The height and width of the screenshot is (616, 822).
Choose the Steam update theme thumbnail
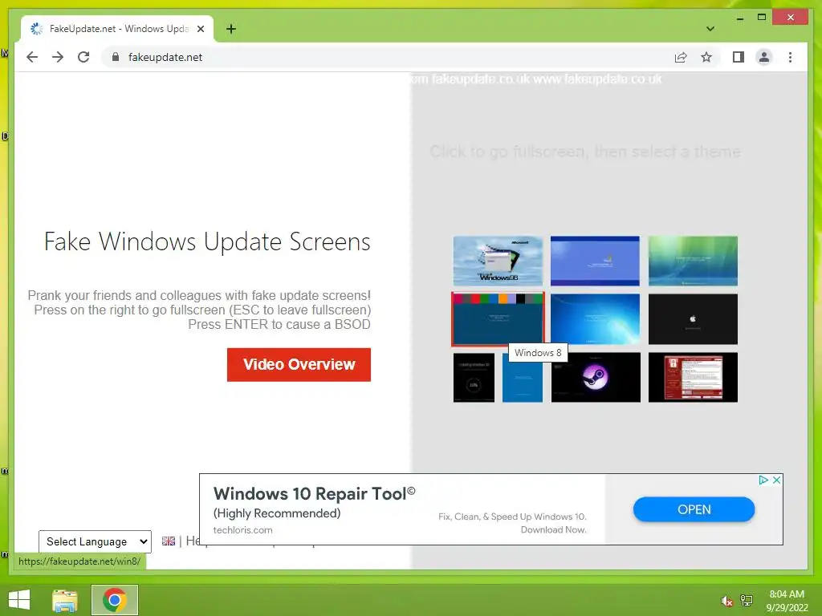(596, 377)
